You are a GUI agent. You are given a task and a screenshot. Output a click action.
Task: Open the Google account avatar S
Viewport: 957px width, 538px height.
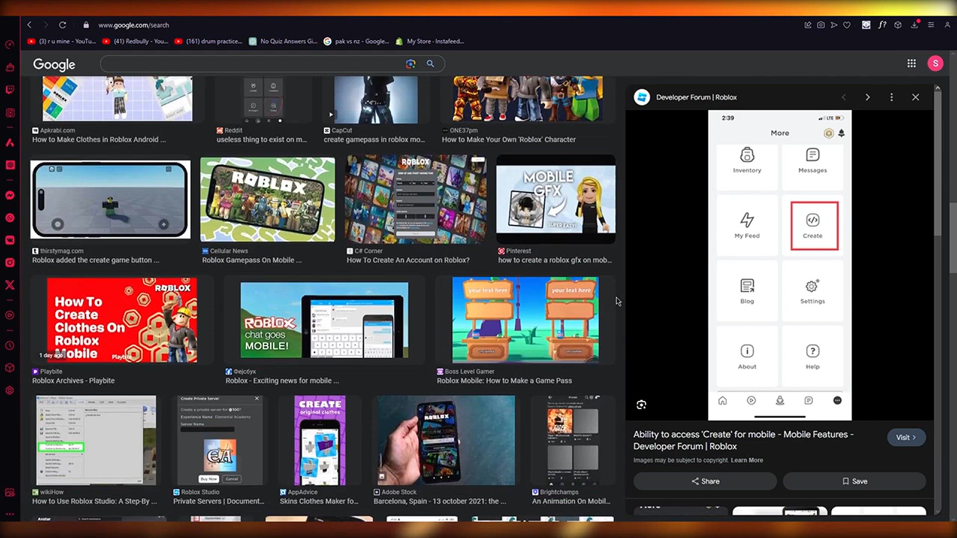point(935,63)
